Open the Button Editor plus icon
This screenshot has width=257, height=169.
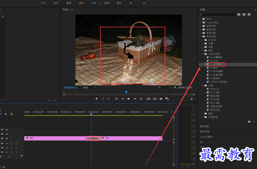tap(192, 99)
